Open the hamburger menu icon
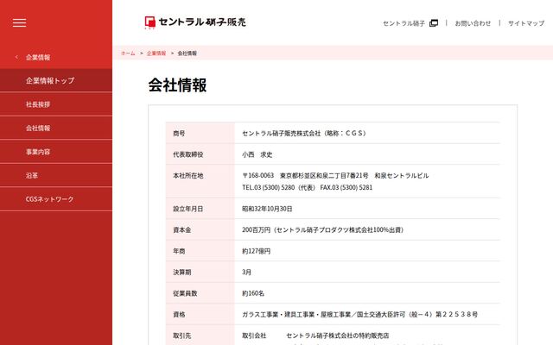Image resolution: width=553 pixels, height=345 pixels. [x=19, y=23]
